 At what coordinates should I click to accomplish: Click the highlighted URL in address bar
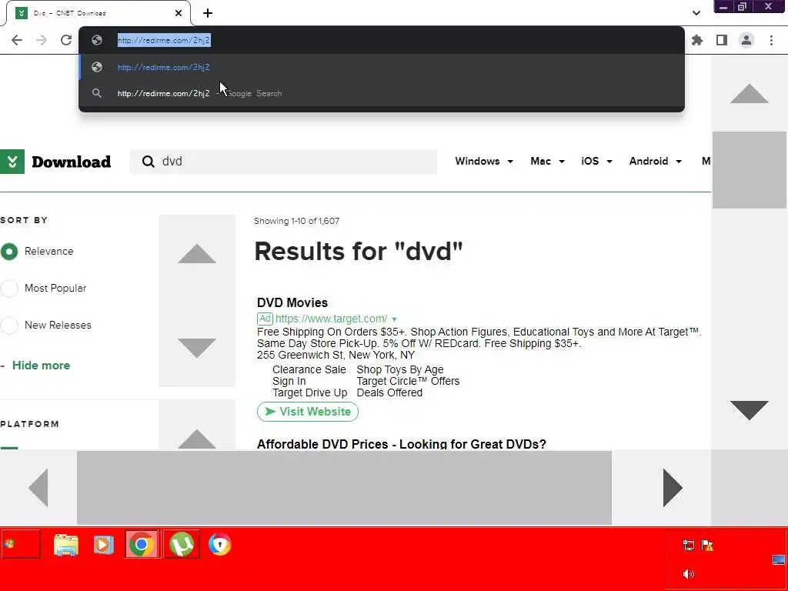click(164, 40)
